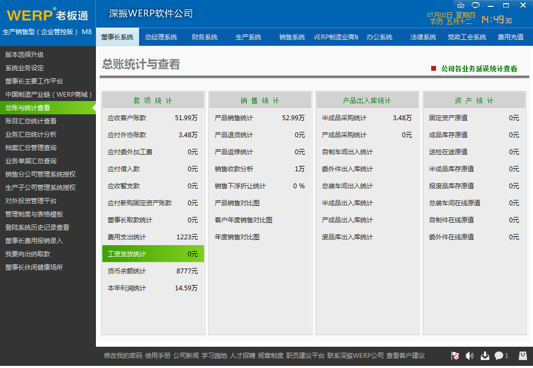Open 销售收款分析 row
This screenshot has width=533, height=368.
[x=260, y=169]
